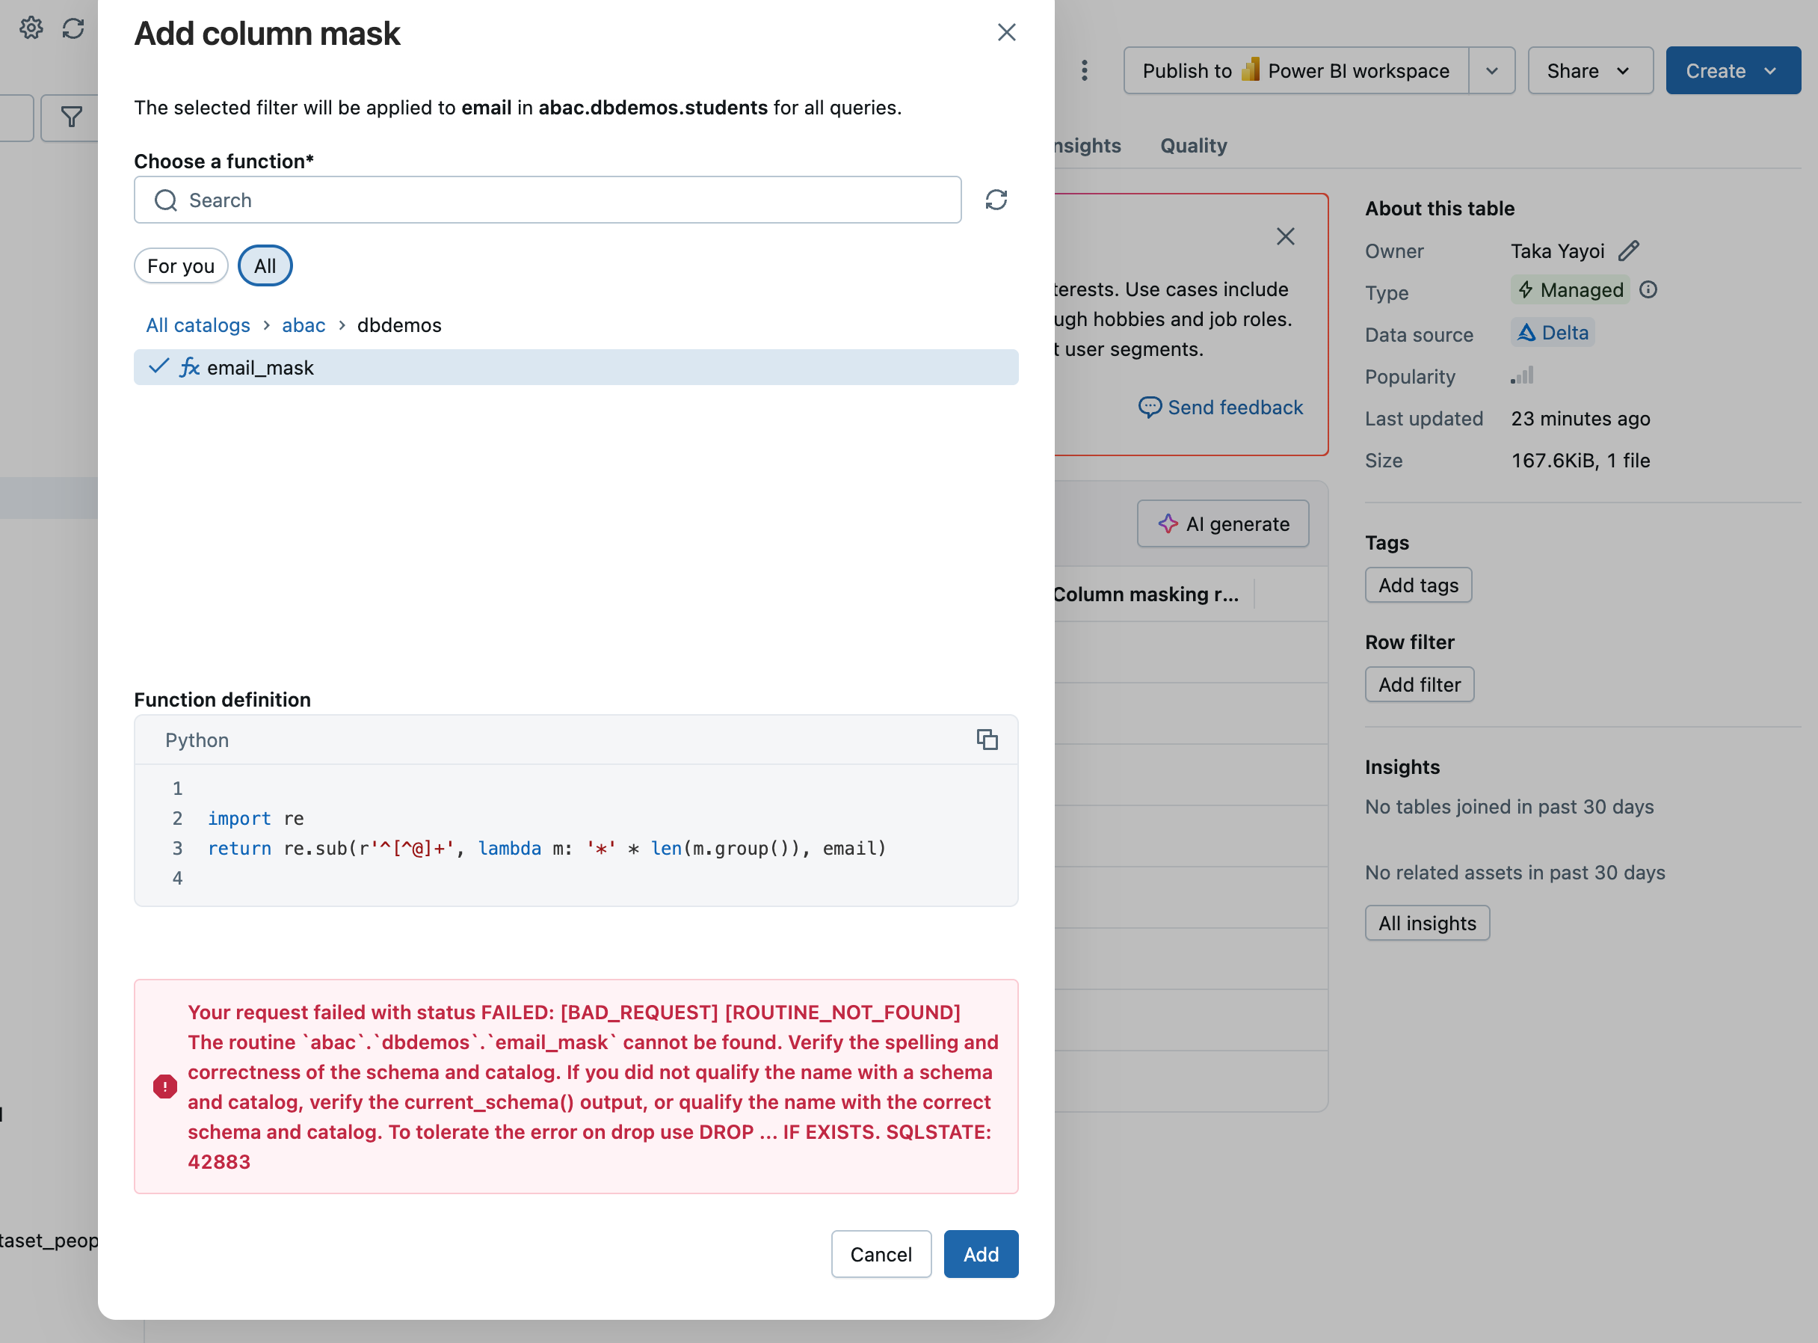The width and height of the screenshot is (1818, 1343).
Task: Select the All filter pill
Action: click(265, 266)
